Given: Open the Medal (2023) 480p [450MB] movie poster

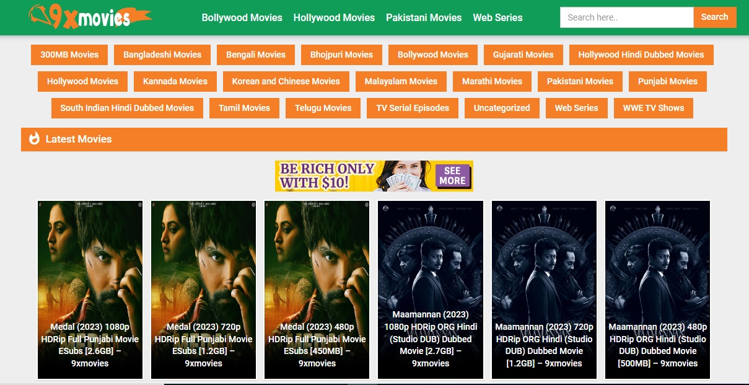Looking at the screenshot, I should pyautogui.click(x=317, y=290).
